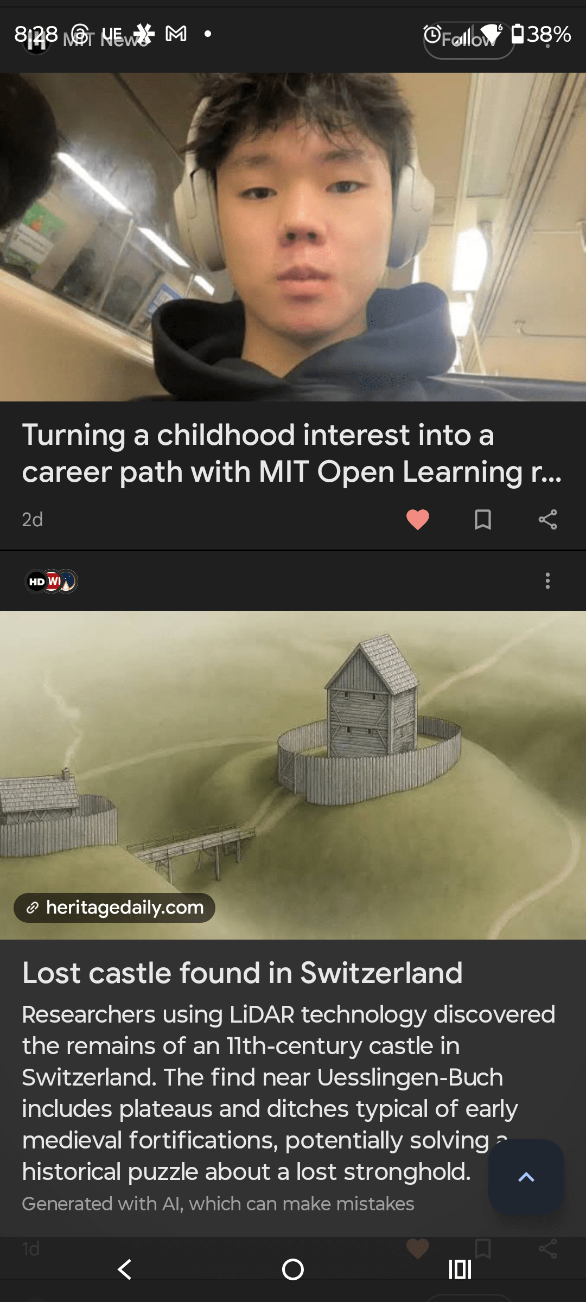
Task: Like the Lost castle article heart
Action: (x=417, y=1248)
